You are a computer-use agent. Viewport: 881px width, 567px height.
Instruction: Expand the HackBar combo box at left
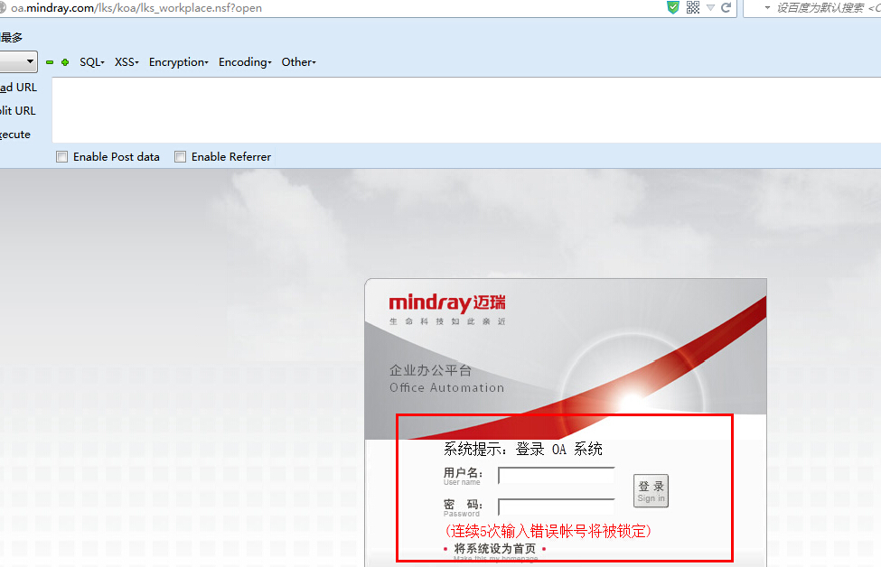coord(19,61)
